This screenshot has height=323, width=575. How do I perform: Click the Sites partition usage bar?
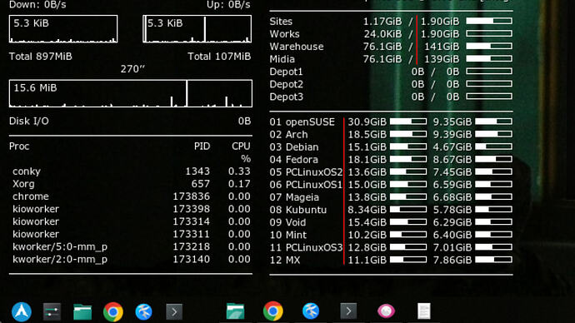point(489,22)
